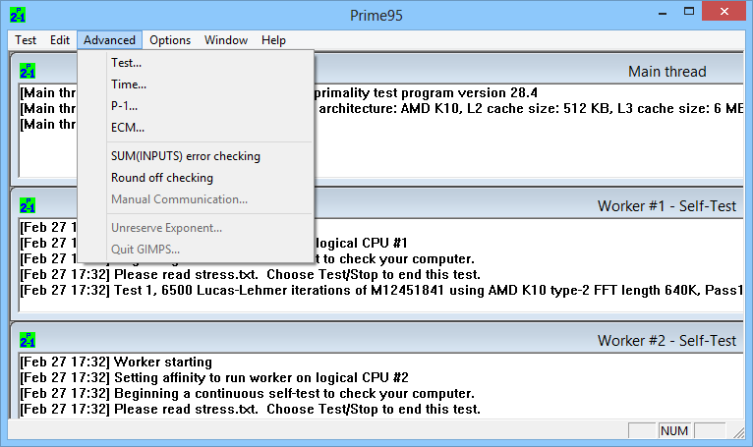Click Worker #2 'Worker starting' log line
753x447 pixels.
coord(116,362)
